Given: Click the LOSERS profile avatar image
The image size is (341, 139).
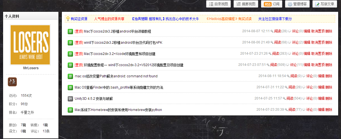Looking at the screenshot, I should [x=30, y=45].
